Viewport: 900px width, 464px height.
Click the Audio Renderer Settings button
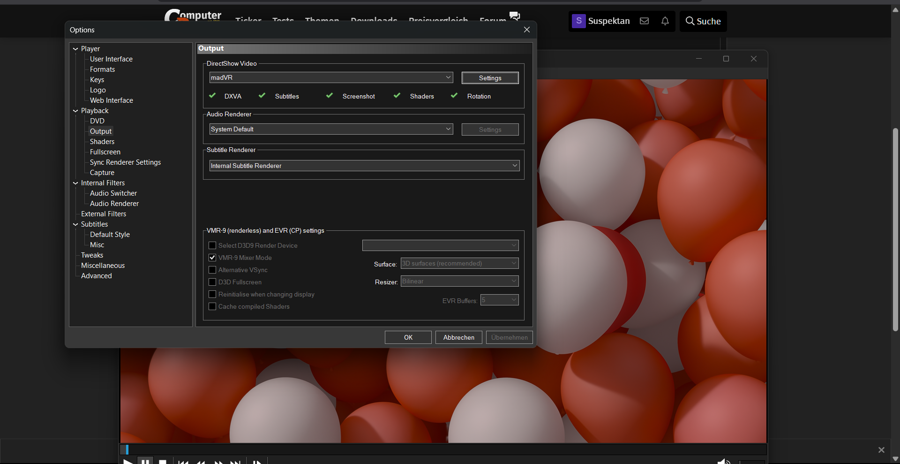[x=490, y=129]
